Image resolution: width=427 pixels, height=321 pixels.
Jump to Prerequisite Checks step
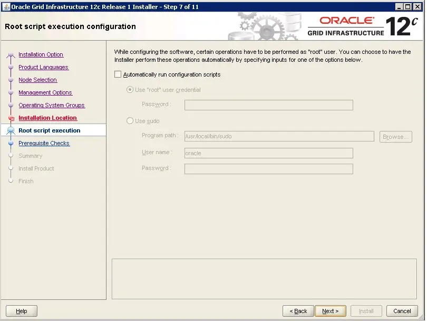tap(44, 143)
